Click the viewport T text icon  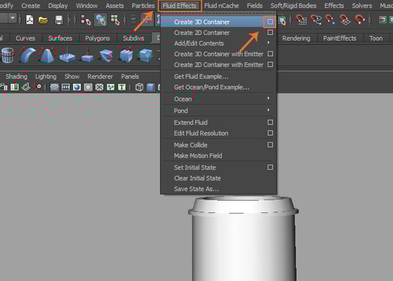(x=122, y=87)
